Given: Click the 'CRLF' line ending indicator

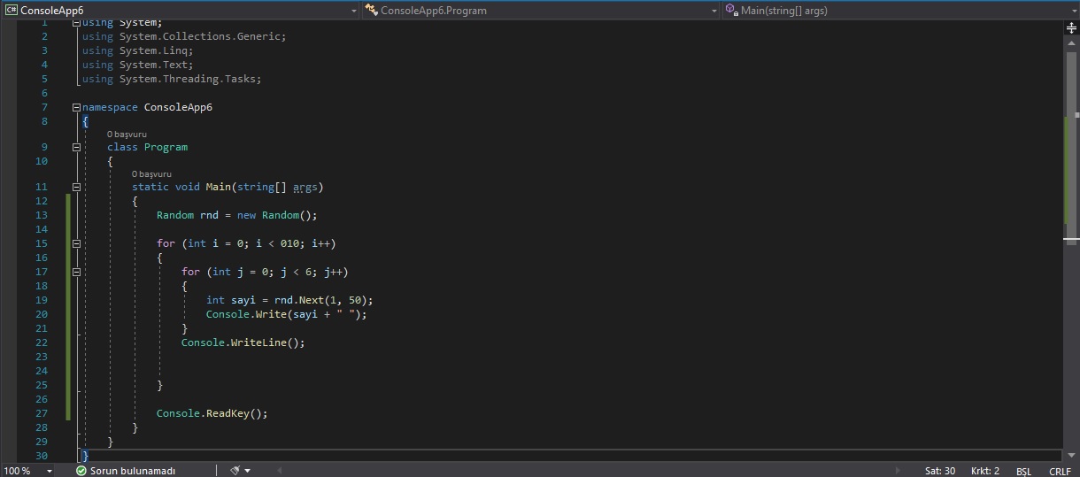Looking at the screenshot, I should pos(1060,471).
